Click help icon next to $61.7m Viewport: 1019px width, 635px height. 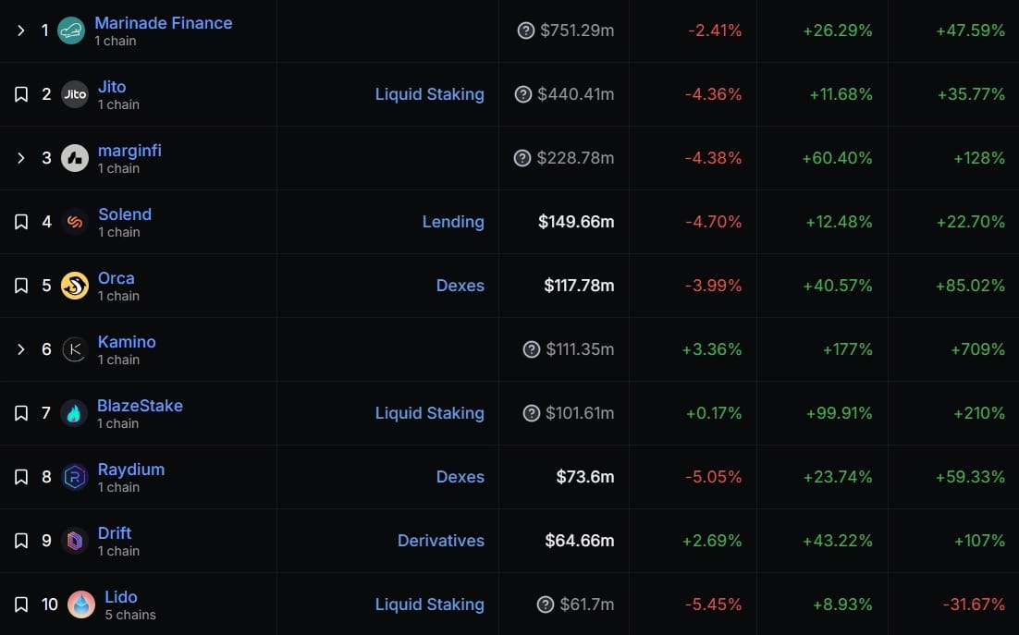point(546,604)
